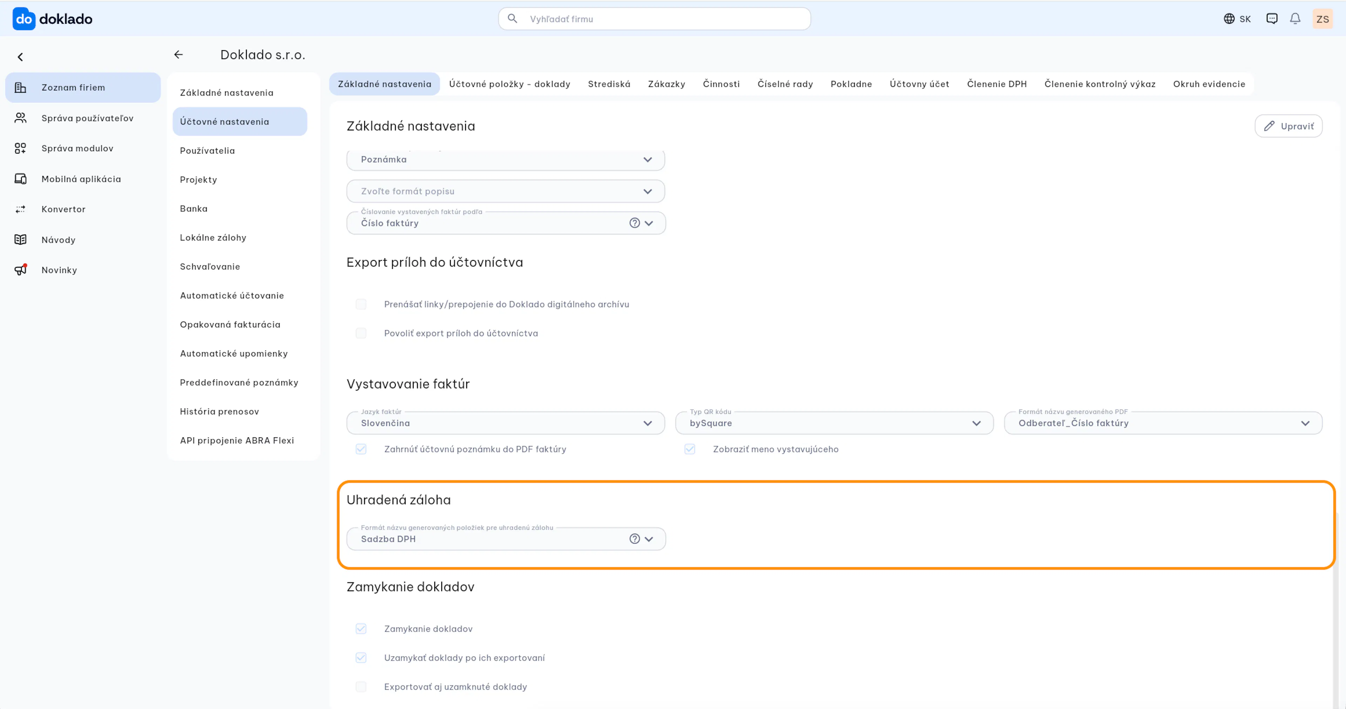
Task: Click the doklado logo
Action: point(52,19)
